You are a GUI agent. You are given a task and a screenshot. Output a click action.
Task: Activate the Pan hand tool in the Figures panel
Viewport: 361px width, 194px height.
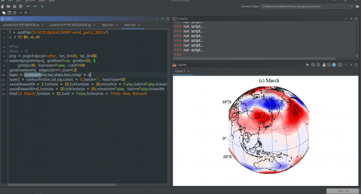click(323, 65)
